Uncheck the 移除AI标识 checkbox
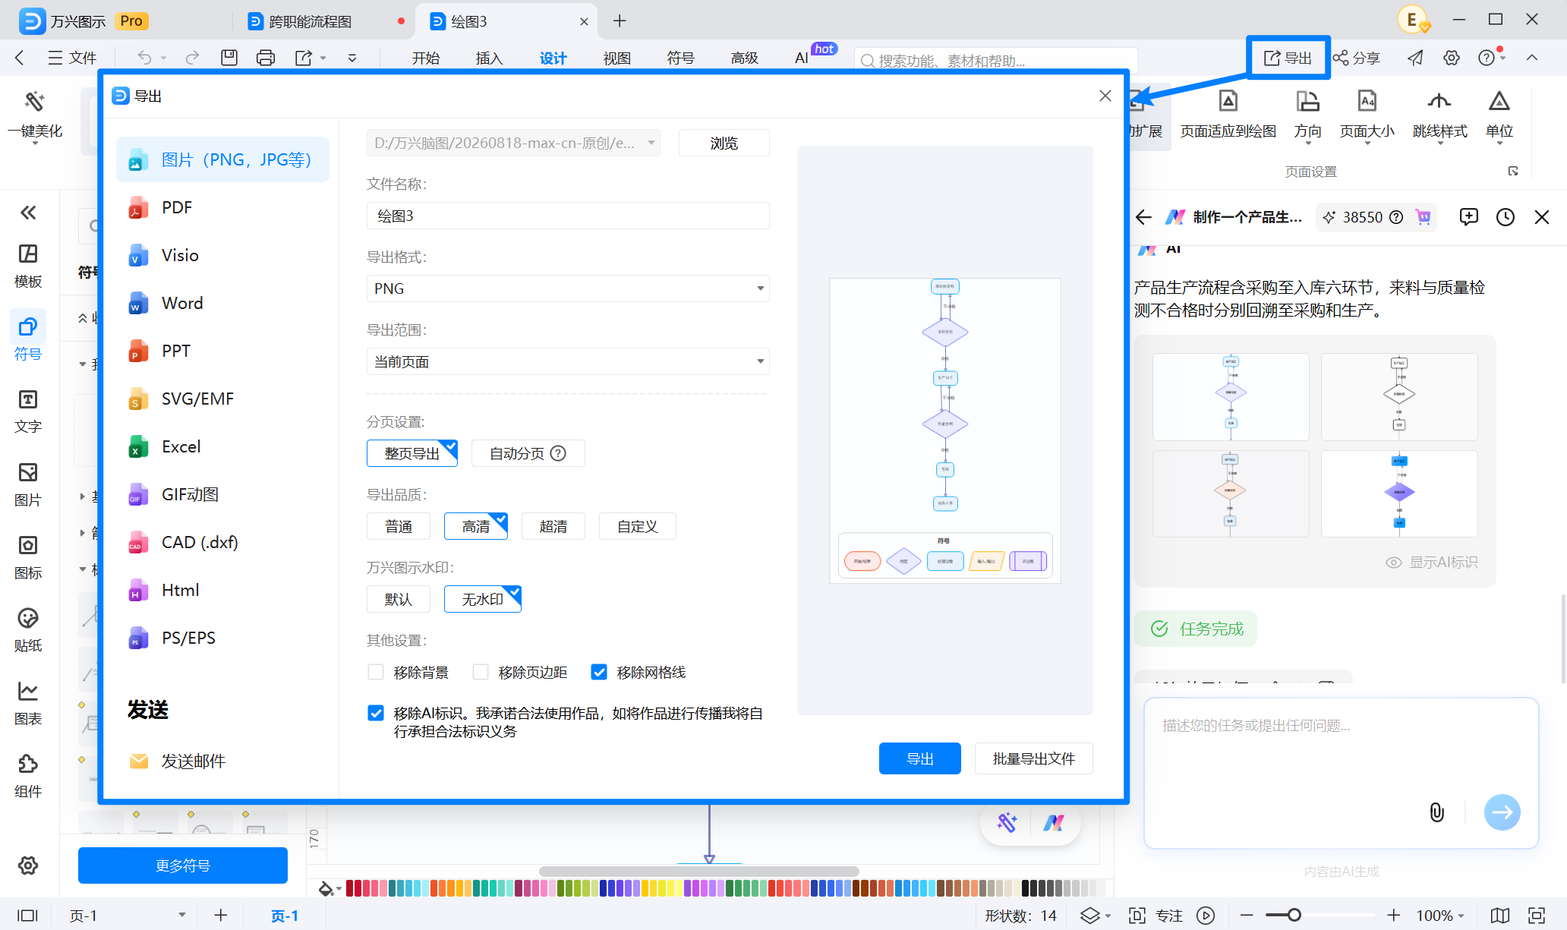This screenshot has width=1567, height=930. pyautogui.click(x=375, y=713)
